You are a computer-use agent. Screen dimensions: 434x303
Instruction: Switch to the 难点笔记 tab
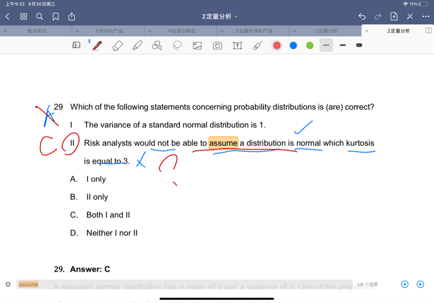point(37,31)
